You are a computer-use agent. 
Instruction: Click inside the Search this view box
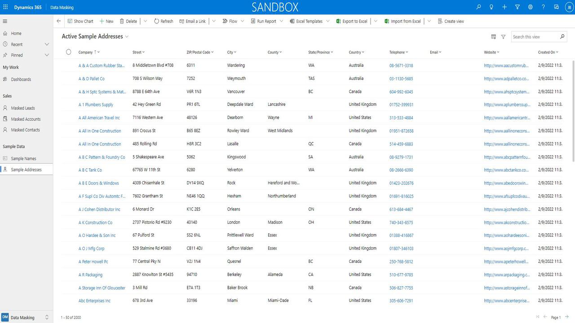(x=535, y=37)
